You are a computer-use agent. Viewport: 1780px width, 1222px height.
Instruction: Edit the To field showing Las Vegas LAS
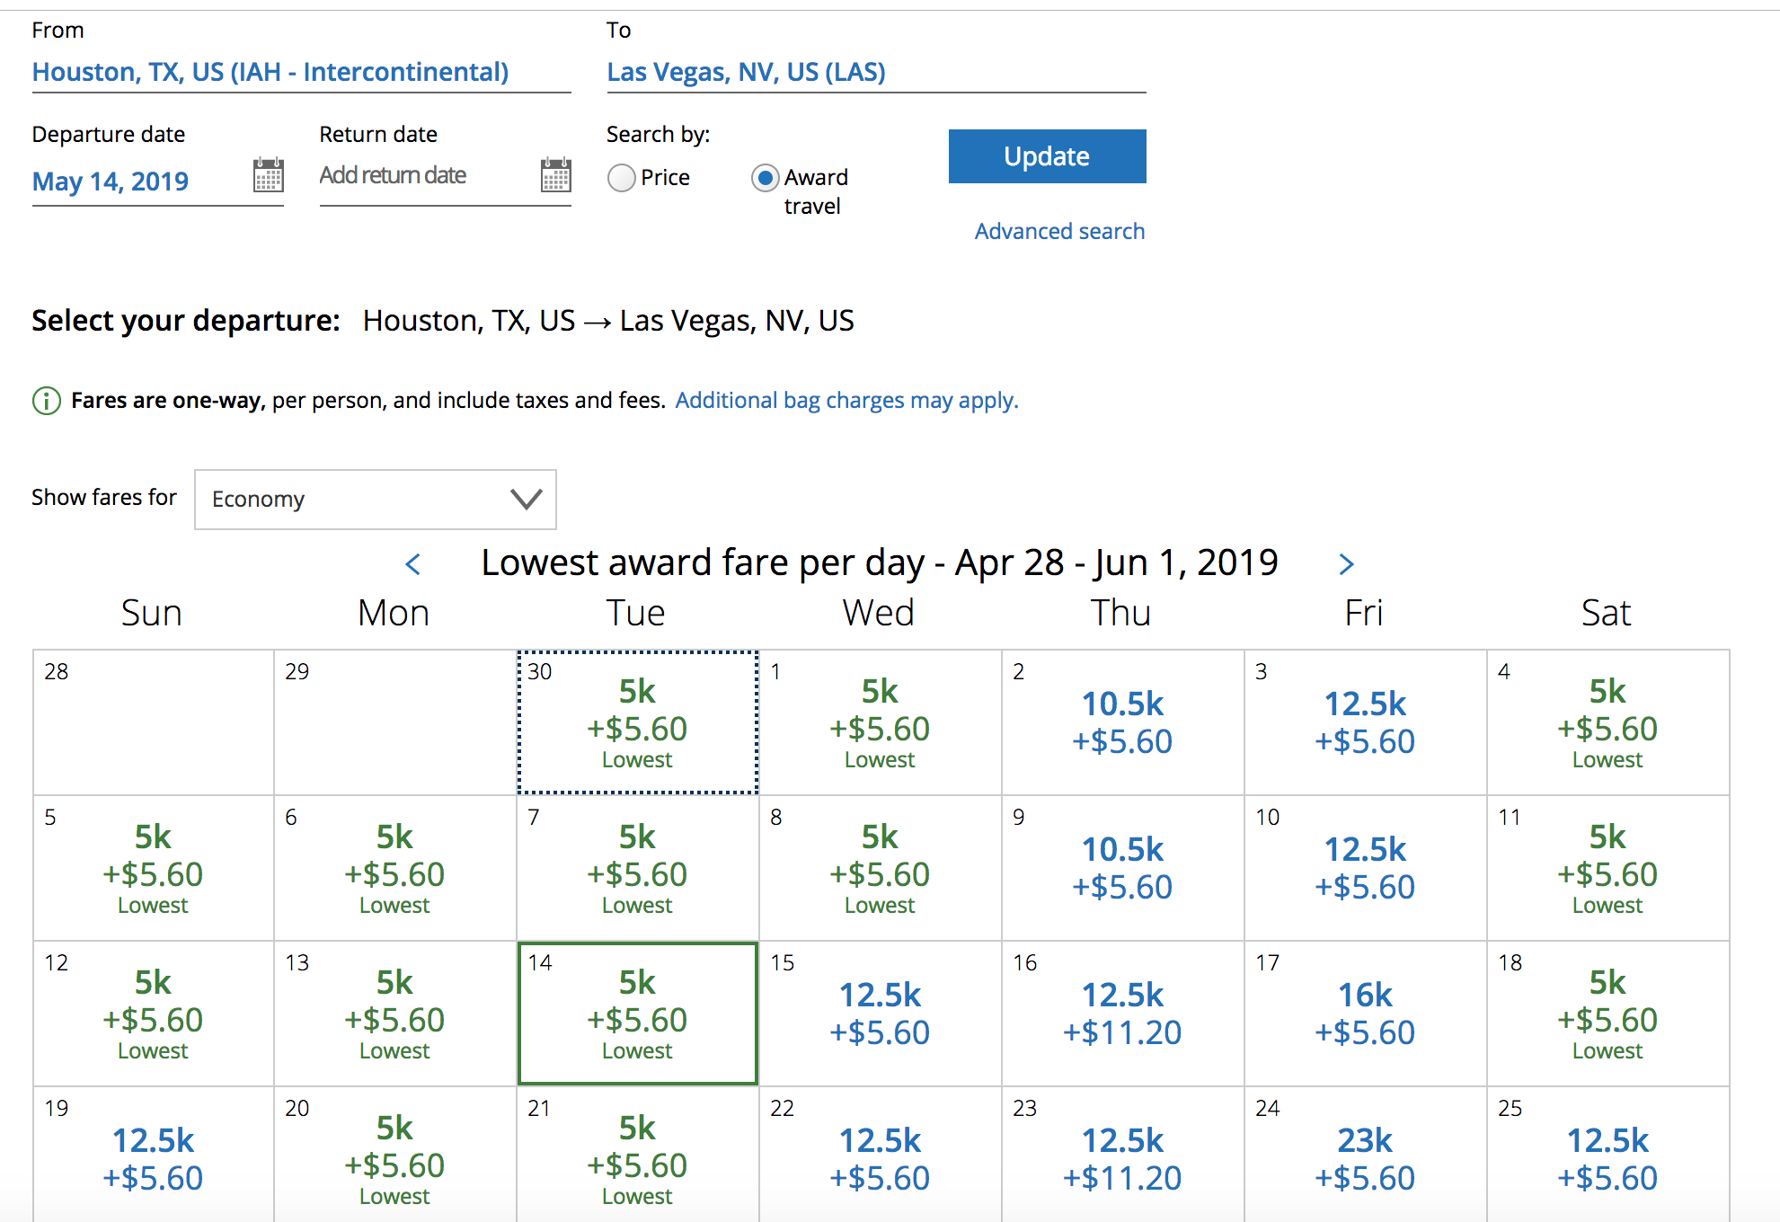746,72
